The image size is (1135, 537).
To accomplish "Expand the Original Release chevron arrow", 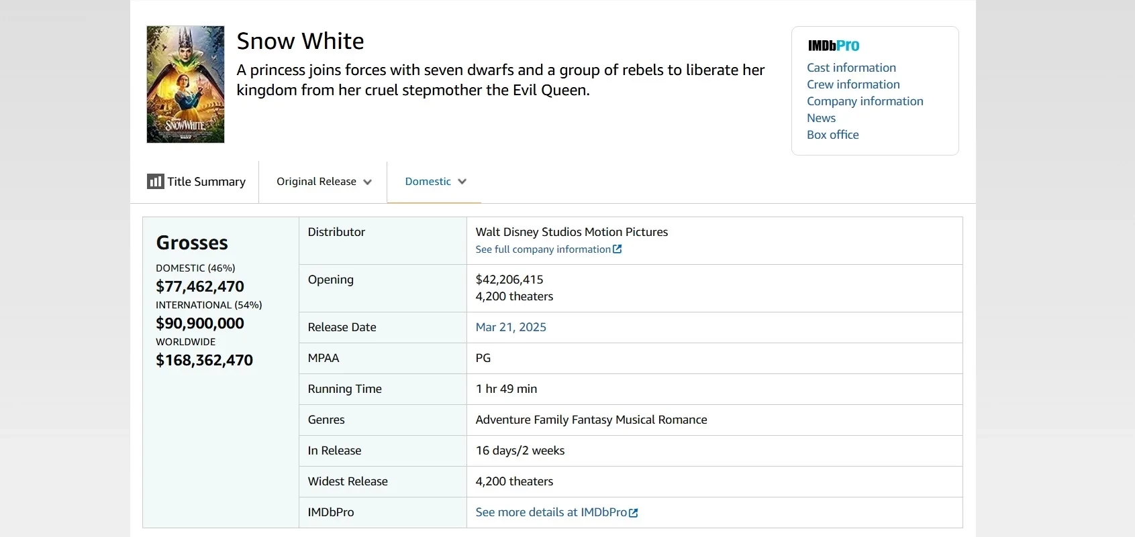I will click(367, 182).
